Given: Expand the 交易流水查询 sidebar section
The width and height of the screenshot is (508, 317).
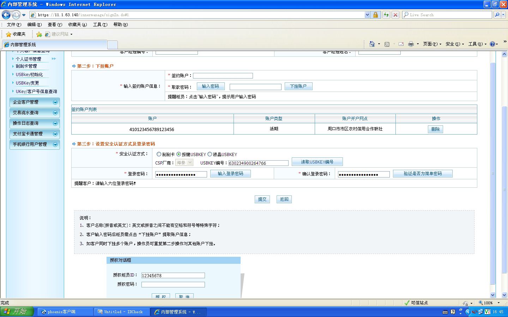Looking at the screenshot, I should (35, 113).
